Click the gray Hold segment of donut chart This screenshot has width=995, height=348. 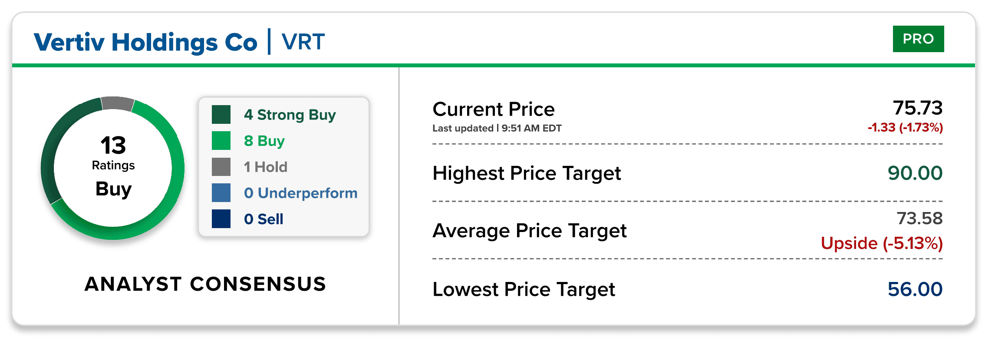(x=117, y=103)
